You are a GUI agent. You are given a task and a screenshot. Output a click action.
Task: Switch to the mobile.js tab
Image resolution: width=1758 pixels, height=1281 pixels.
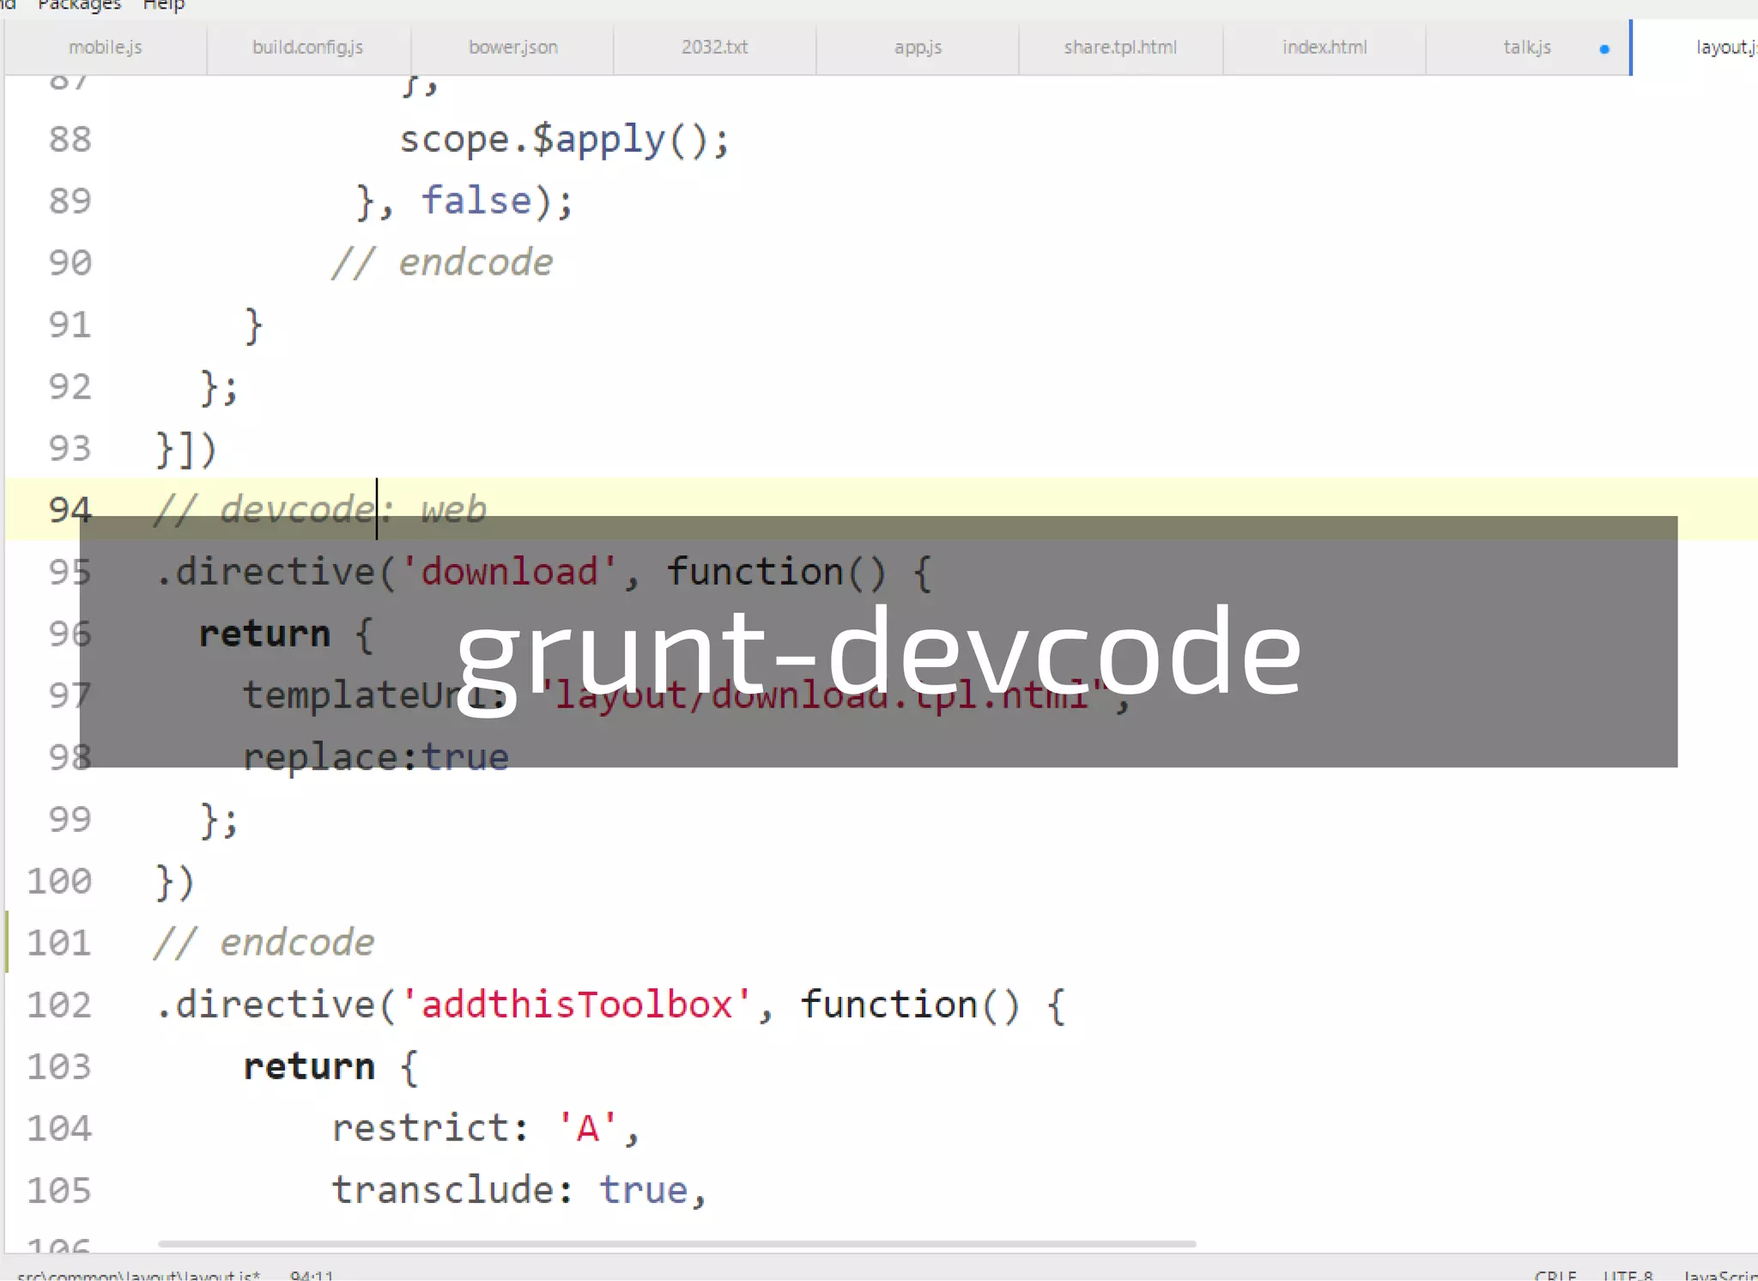click(x=106, y=47)
